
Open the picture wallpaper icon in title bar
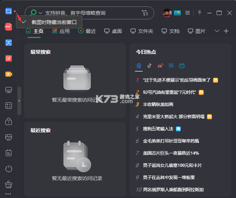pos(177,13)
